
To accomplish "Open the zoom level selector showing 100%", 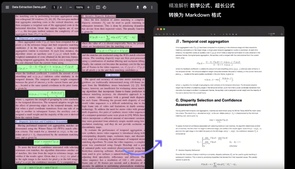I will pos(79,7).
